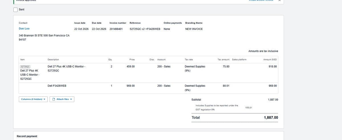The image size is (342, 140).
Task: Click the Sales platform column header
Action: click(x=239, y=60)
